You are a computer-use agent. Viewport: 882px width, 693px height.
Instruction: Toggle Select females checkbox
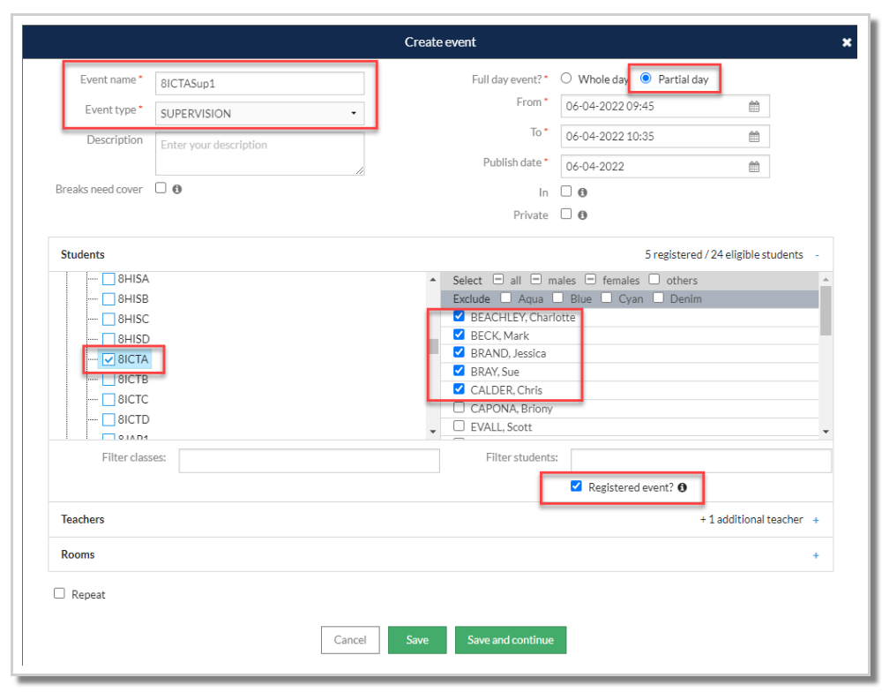[591, 279]
